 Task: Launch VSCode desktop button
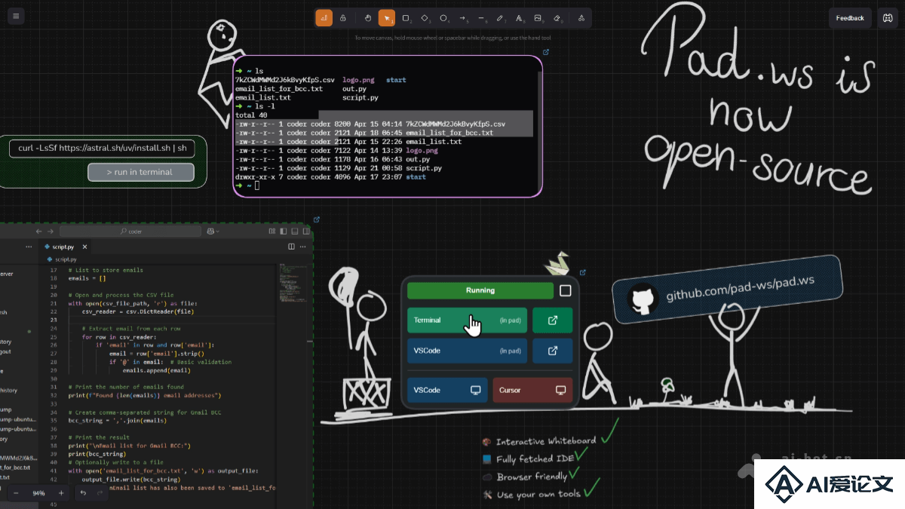(447, 390)
